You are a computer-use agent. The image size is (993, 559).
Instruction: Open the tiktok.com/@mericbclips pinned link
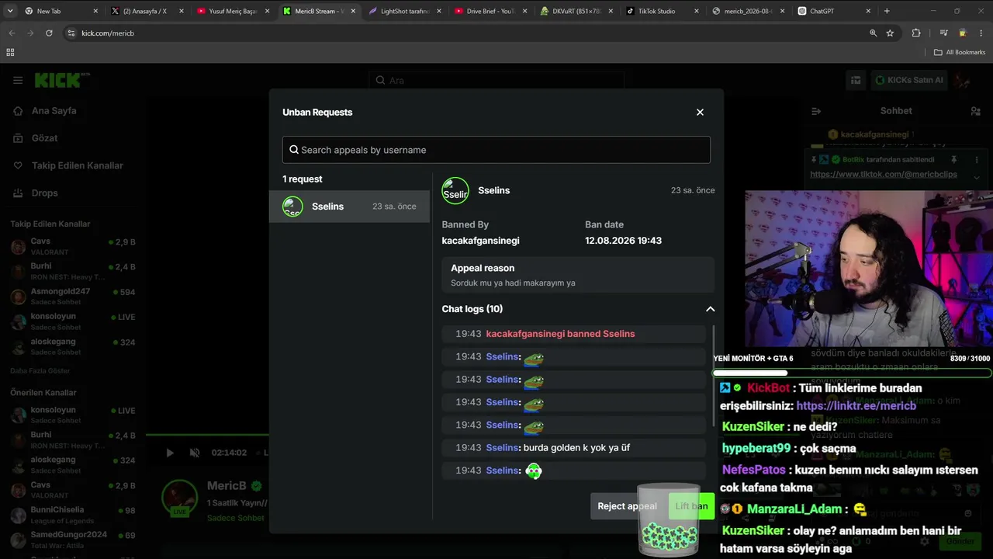coord(884,175)
